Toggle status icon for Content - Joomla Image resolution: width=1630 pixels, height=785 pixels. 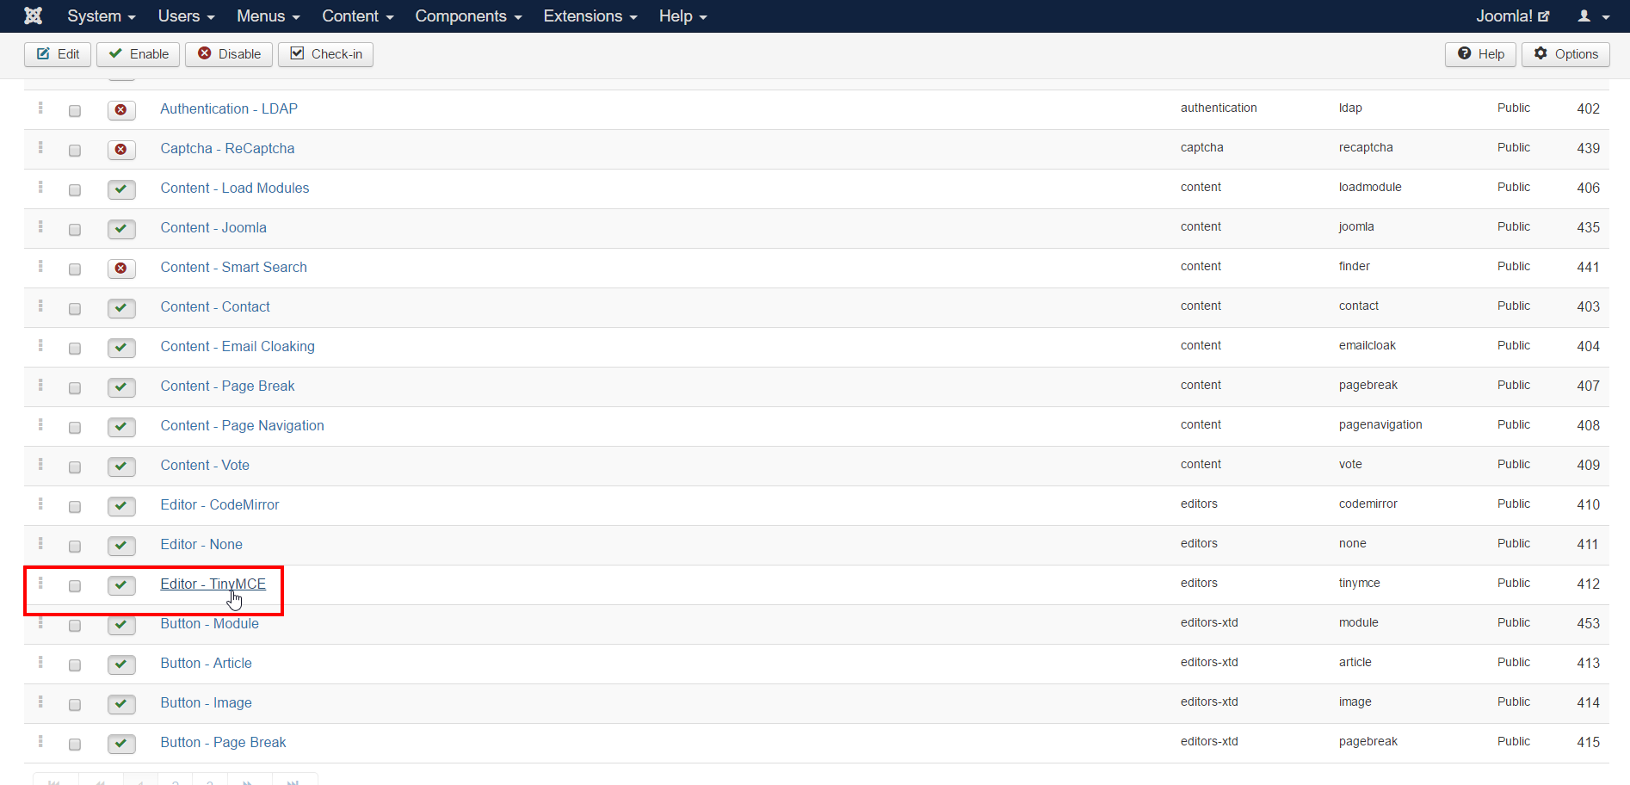[121, 228]
